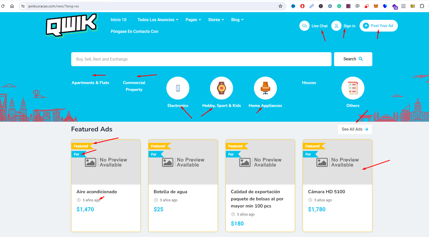
Task: Select the Hobby, Sport & Kids watch icon
Action: click(x=222, y=88)
